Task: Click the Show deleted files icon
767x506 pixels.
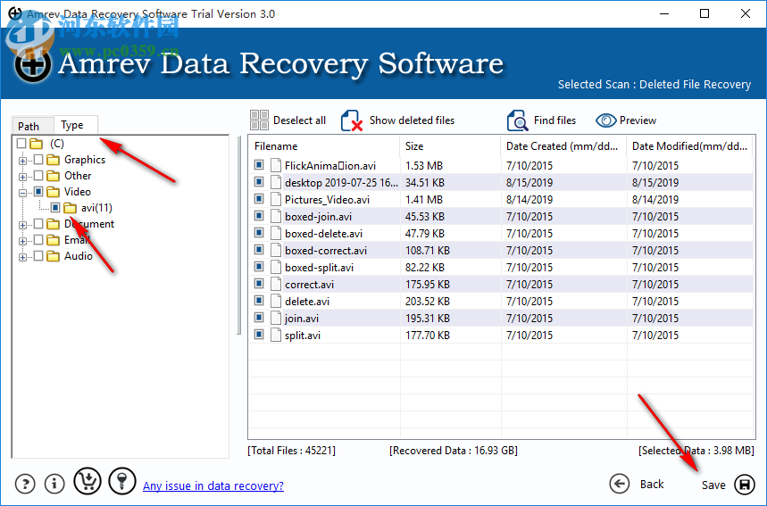Action: click(x=352, y=120)
